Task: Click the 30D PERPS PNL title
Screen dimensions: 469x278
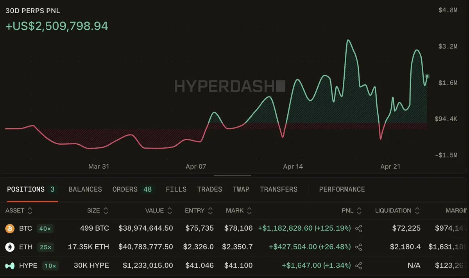Action: tap(33, 11)
